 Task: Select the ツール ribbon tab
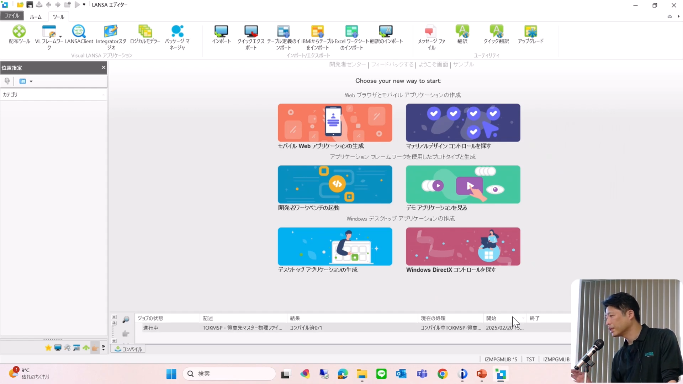point(59,17)
